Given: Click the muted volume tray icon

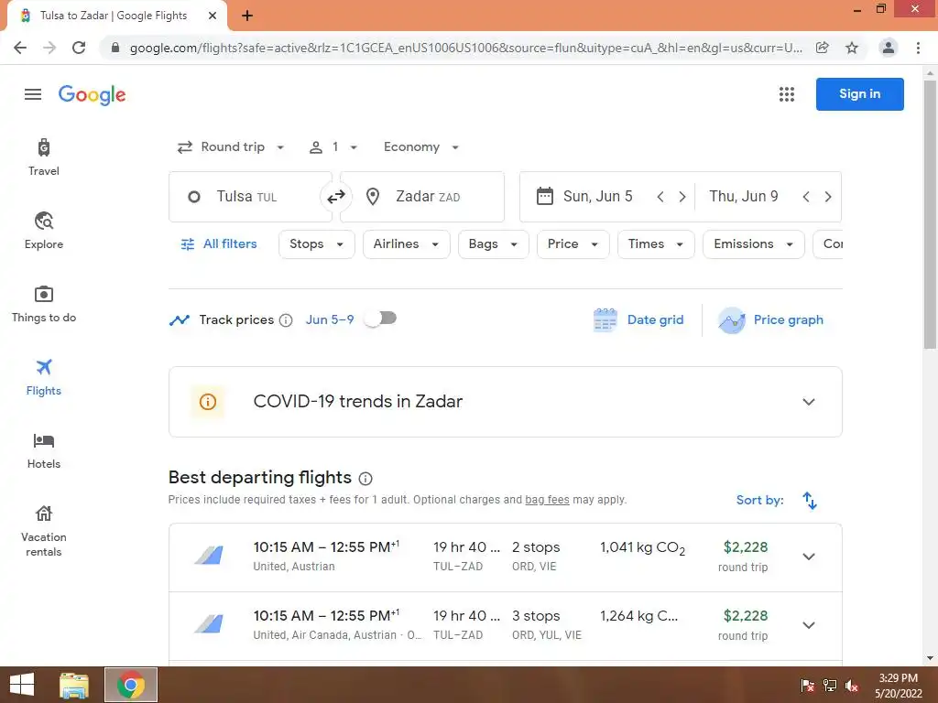Looking at the screenshot, I should point(852,686).
